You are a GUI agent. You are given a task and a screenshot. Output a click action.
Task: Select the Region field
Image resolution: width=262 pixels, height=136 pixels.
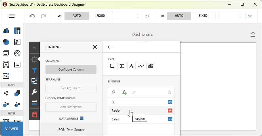[x=141, y=110]
